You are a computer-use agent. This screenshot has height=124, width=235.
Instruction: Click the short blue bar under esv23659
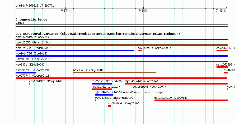click(26, 73)
